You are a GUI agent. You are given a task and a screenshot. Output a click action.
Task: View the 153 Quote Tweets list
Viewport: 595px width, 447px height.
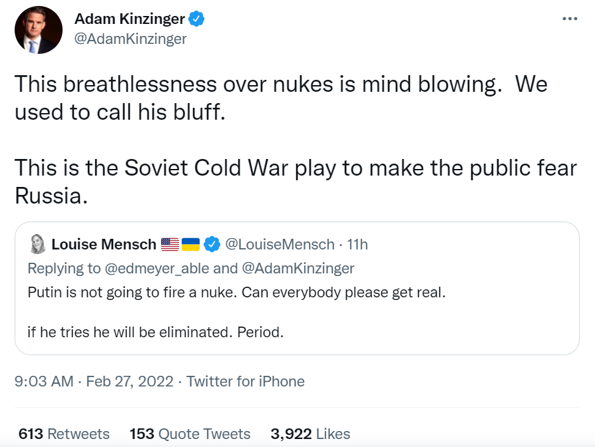point(190,434)
